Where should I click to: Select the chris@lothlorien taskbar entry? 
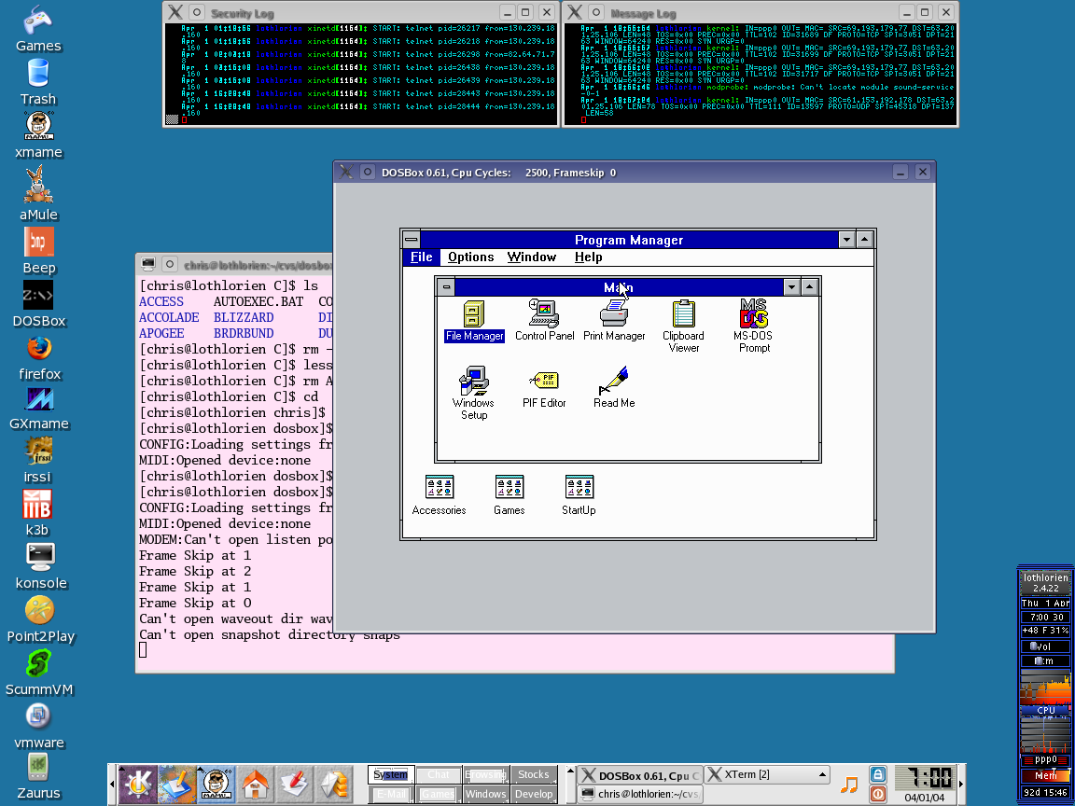[x=639, y=794]
